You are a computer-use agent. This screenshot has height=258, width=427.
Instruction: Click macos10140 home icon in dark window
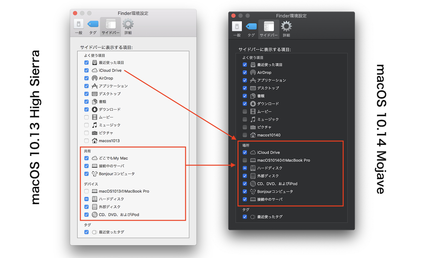(253, 135)
